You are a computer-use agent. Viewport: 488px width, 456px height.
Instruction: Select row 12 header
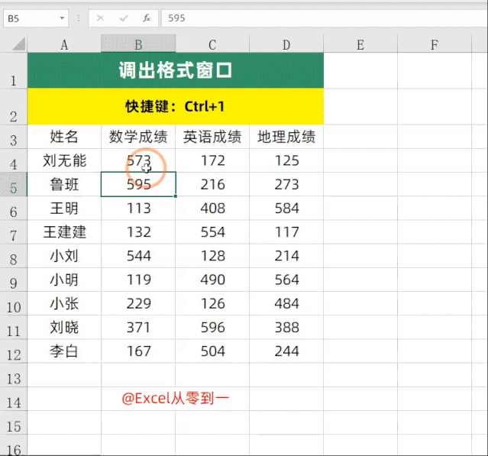tap(14, 351)
